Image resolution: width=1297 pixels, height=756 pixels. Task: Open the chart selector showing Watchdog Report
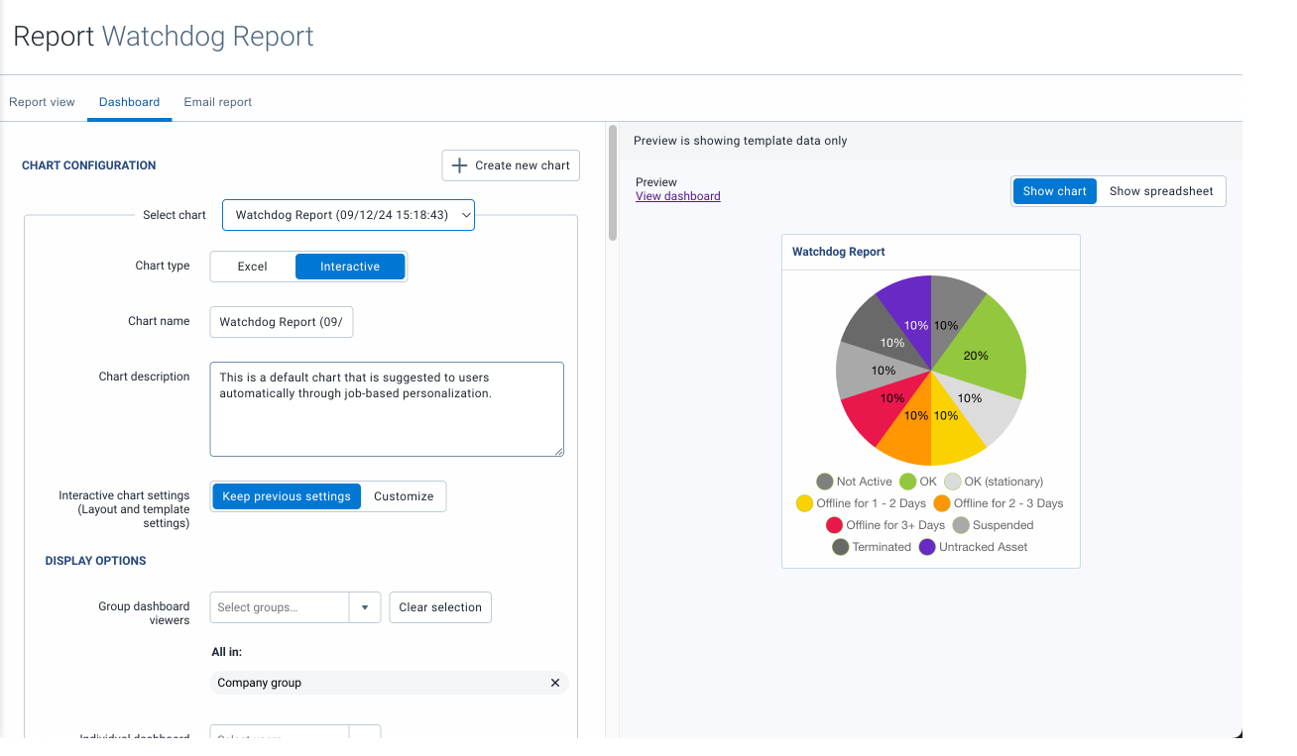(x=337, y=214)
